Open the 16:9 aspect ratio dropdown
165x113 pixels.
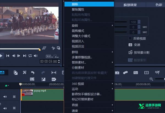point(49,56)
